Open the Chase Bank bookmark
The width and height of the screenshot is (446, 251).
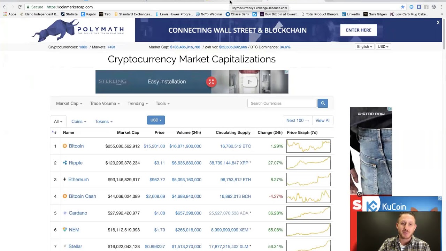click(237, 14)
